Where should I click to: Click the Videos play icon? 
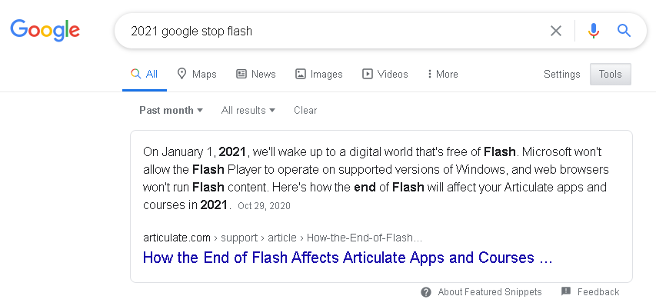(x=368, y=74)
